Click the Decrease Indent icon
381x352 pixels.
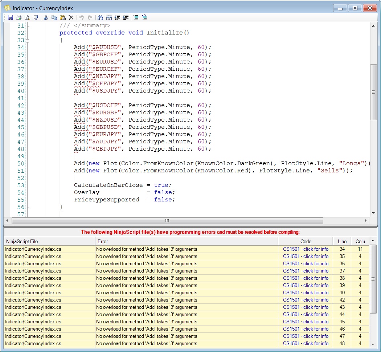117,17
